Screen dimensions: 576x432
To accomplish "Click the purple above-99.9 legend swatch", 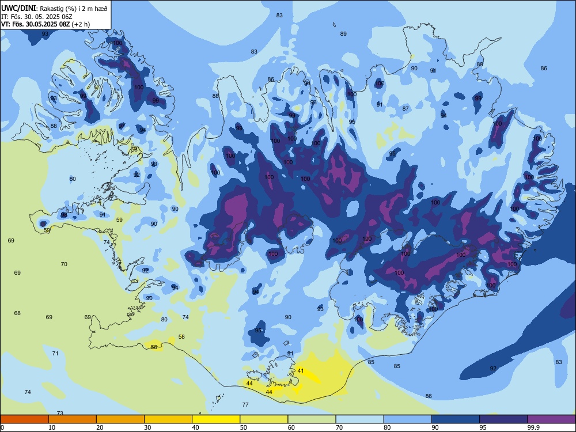I will [551, 419].
